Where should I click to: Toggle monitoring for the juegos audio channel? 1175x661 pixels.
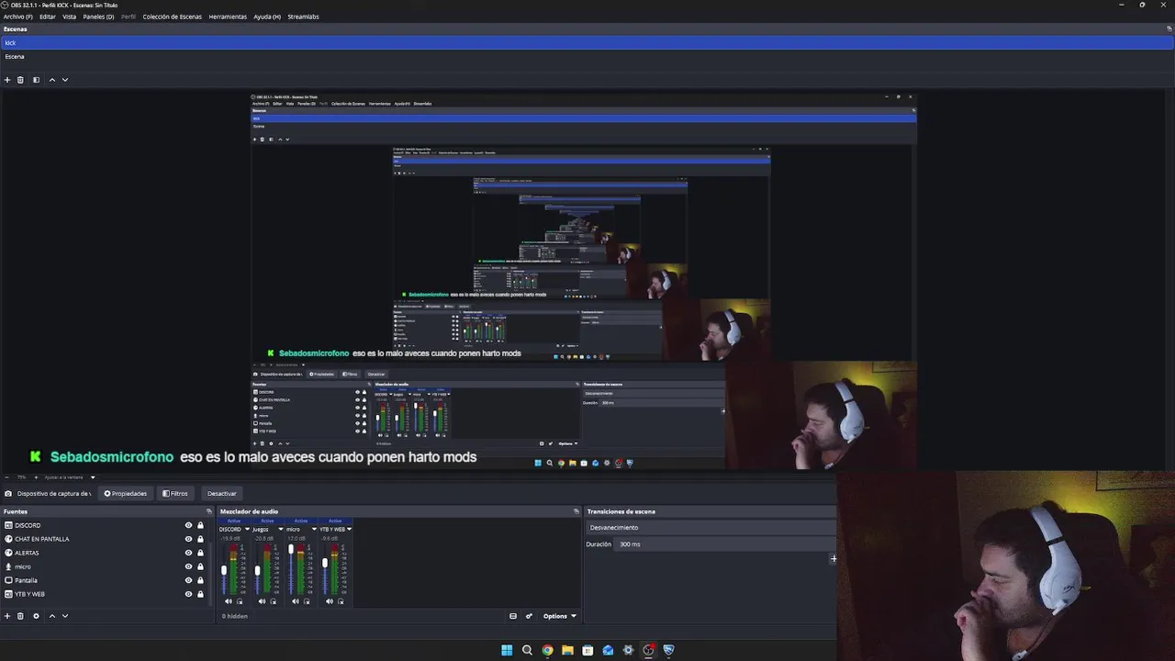point(274,601)
